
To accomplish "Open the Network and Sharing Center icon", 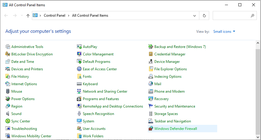I will coord(79,91).
